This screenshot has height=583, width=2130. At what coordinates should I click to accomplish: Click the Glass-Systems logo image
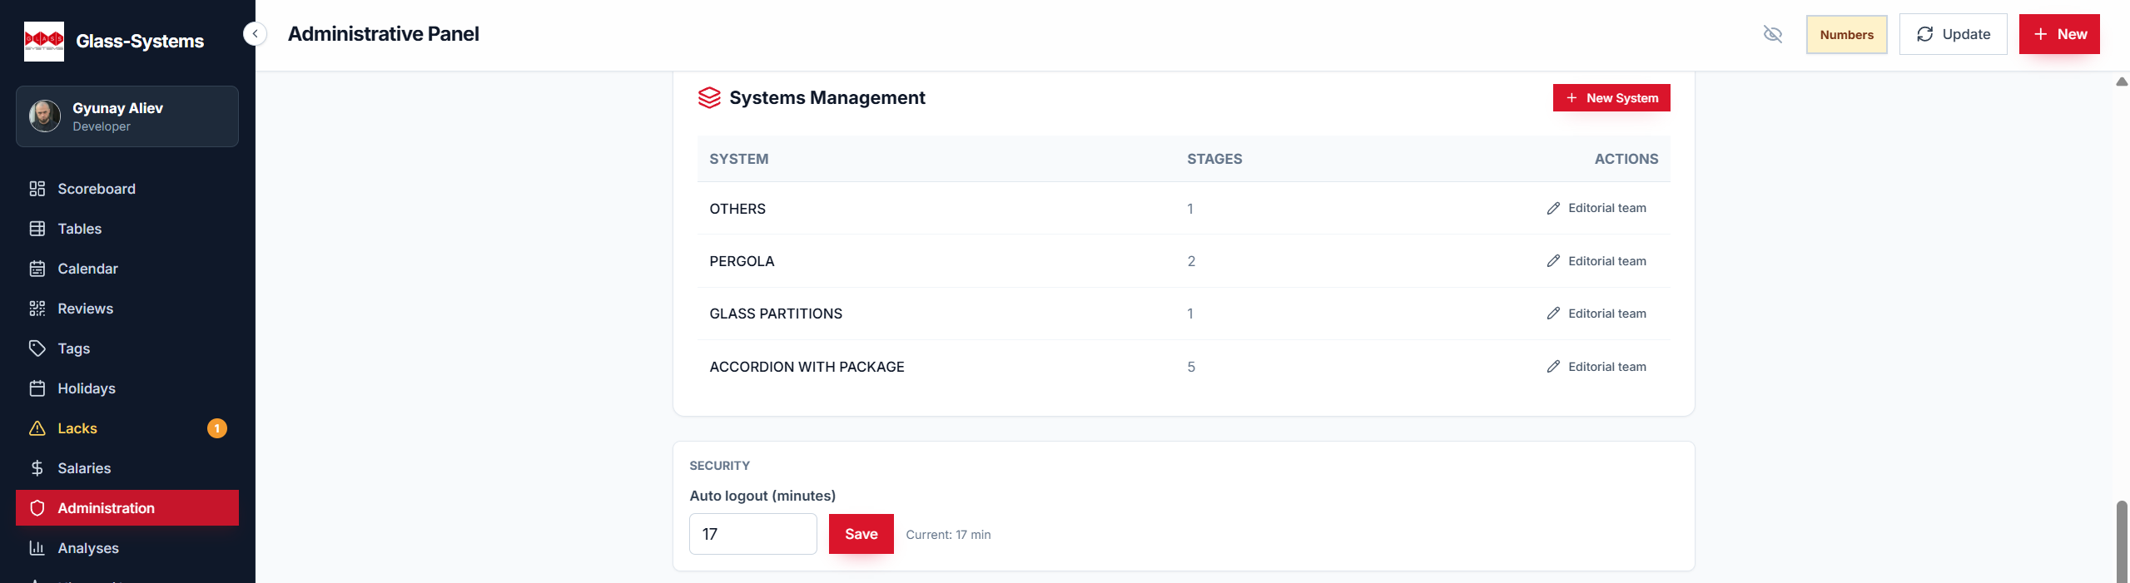[x=44, y=41]
